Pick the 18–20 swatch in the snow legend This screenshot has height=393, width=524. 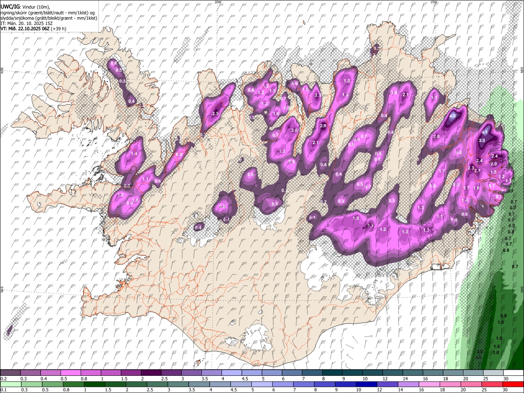(453, 373)
